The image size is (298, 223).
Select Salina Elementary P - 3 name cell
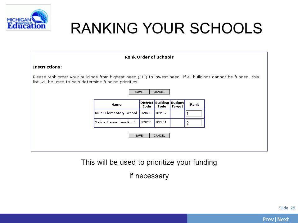tap(116, 123)
